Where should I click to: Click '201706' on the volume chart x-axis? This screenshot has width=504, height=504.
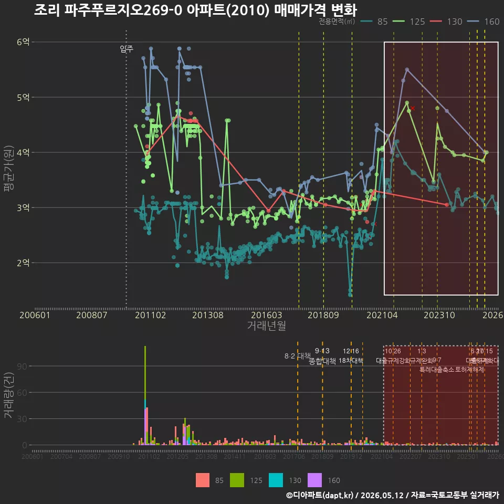click(294, 456)
